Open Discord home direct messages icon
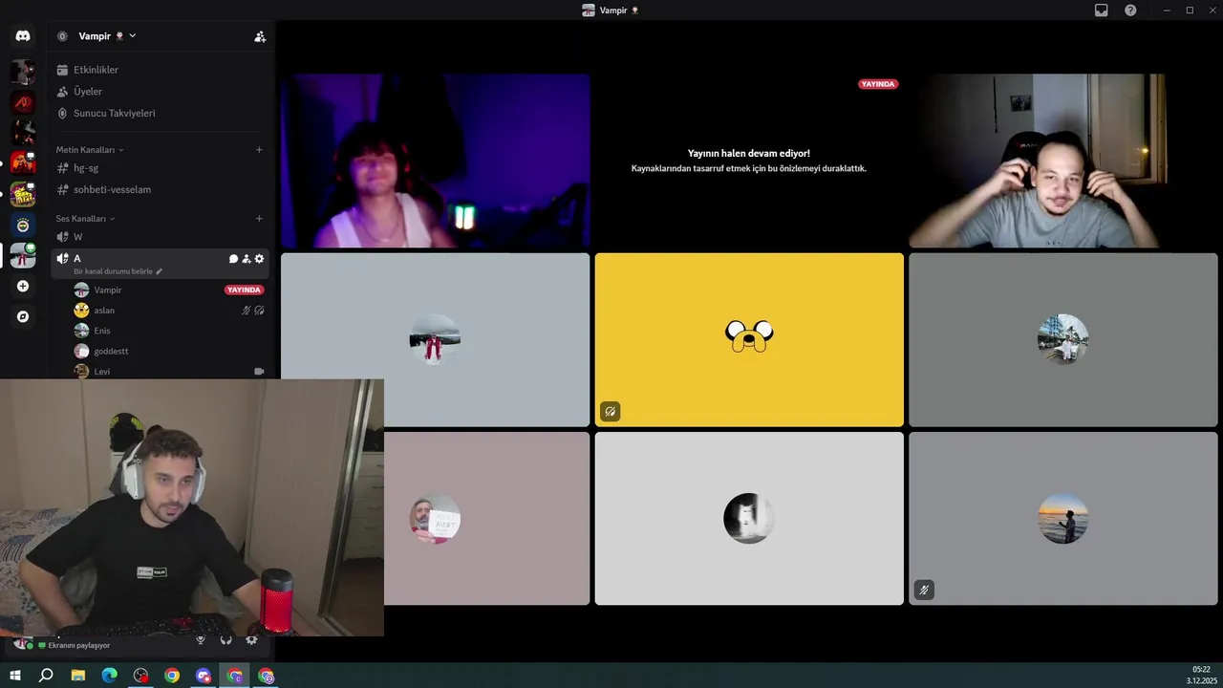The height and width of the screenshot is (688, 1223). point(23,36)
